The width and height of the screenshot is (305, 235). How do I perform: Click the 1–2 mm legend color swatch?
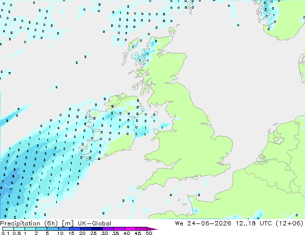point(30,229)
